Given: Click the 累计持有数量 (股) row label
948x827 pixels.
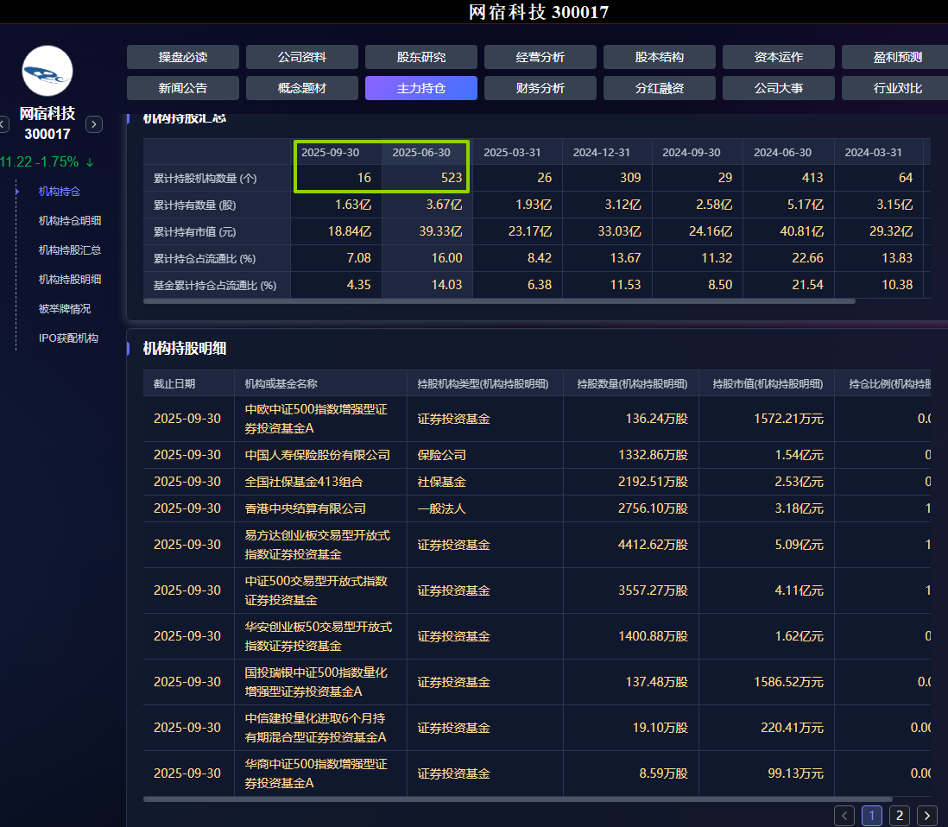Looking at the screenshot, I should point(194,205).
